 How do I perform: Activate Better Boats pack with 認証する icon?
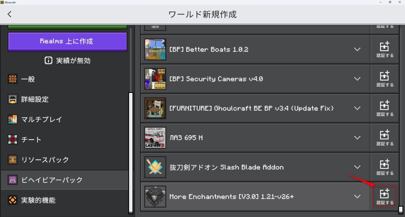click(385, 49)
